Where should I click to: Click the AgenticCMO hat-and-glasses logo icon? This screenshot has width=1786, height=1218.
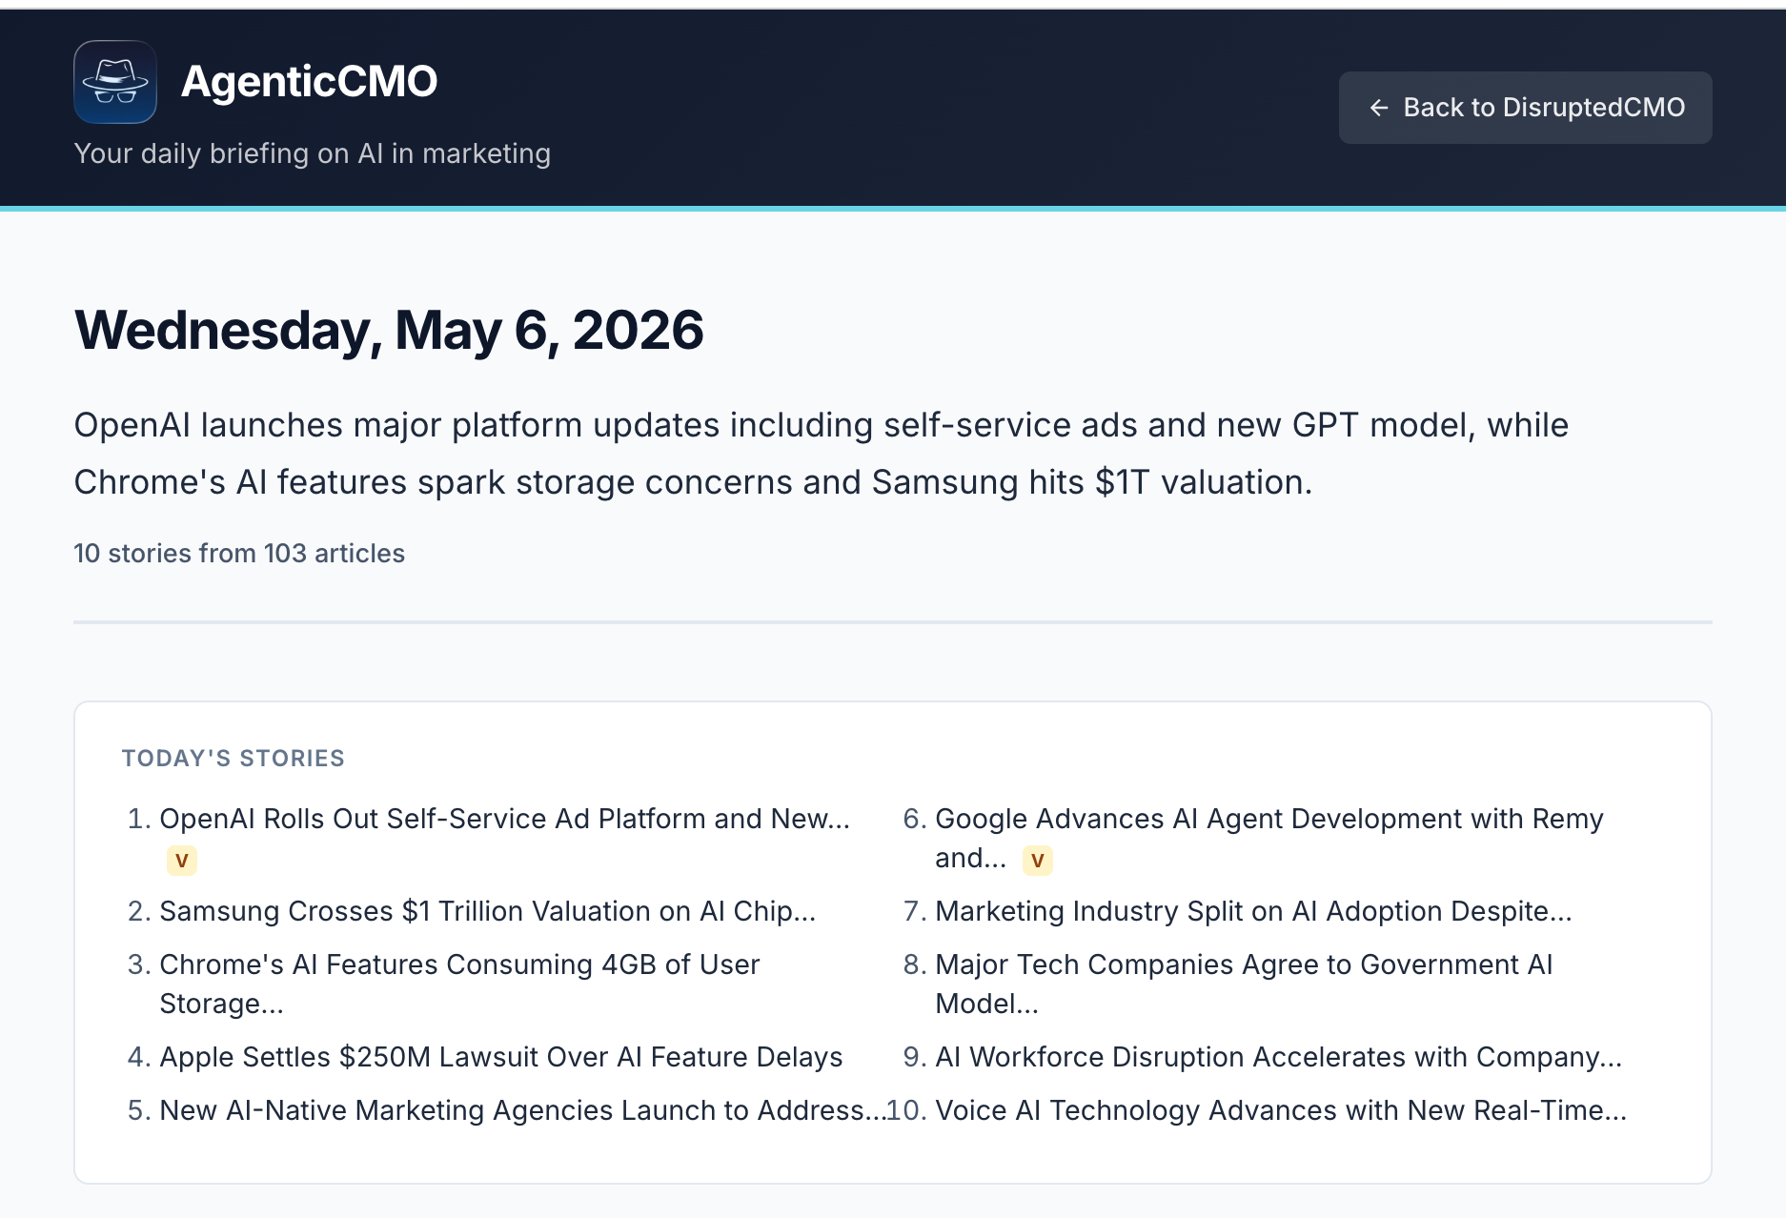click(115, 82)
